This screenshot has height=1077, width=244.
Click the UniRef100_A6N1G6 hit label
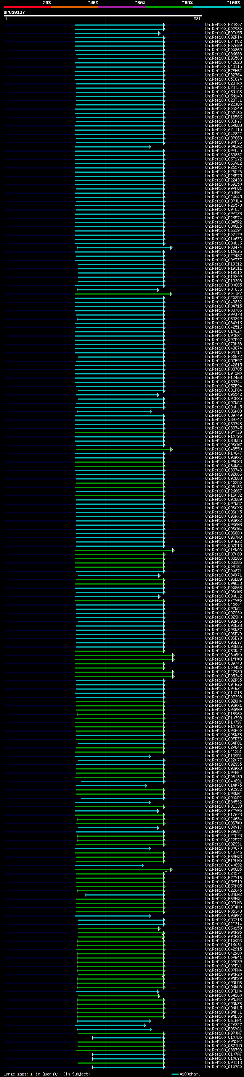click(x=223, y=92)
